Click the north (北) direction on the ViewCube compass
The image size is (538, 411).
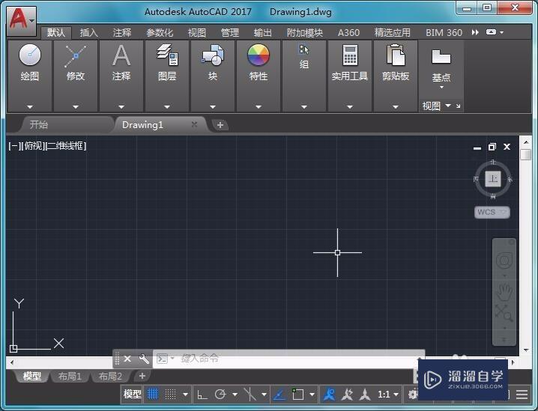(493, 162)
